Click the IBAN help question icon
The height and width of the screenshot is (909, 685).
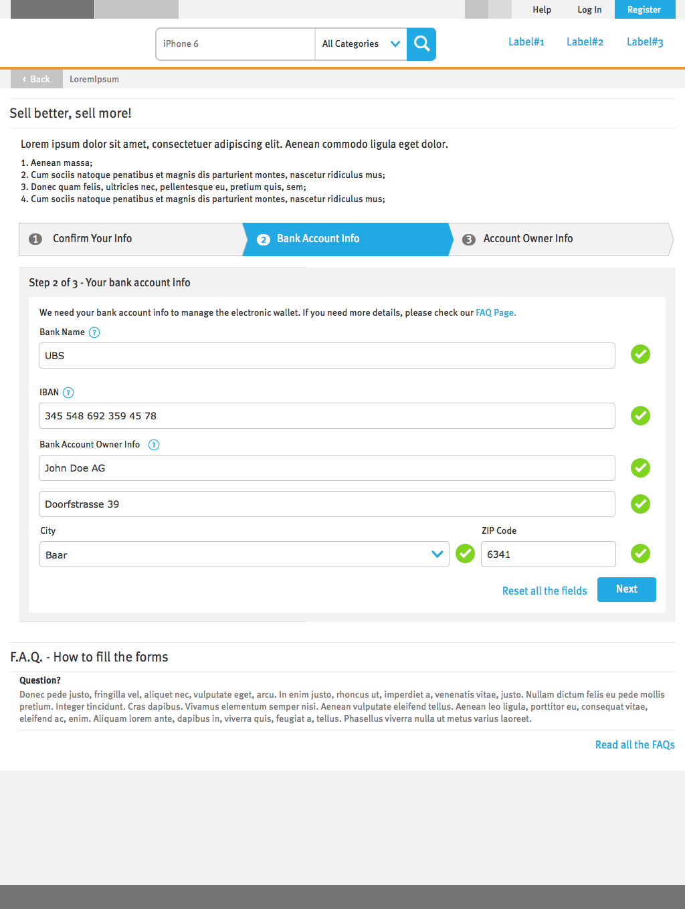coord(68,393)
